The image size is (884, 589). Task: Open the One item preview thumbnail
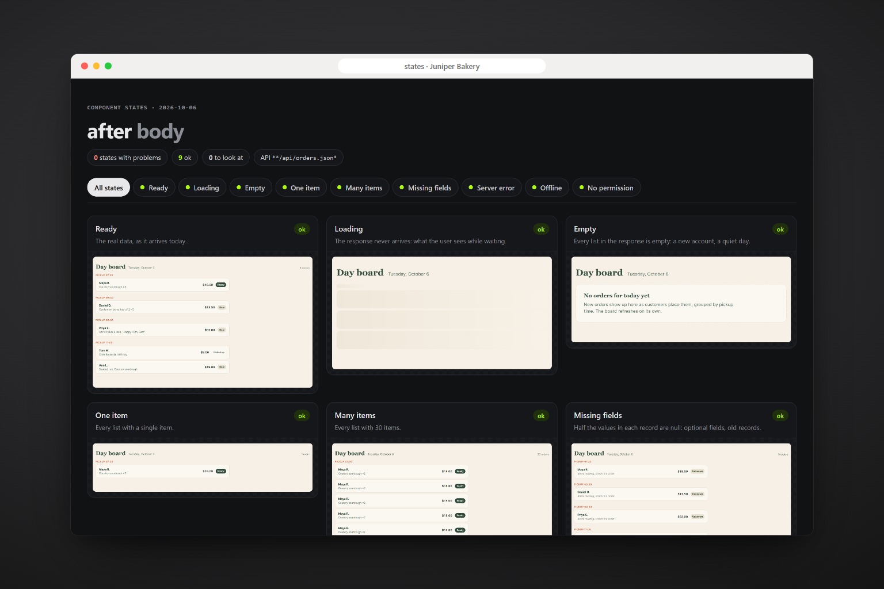point(203,468)
